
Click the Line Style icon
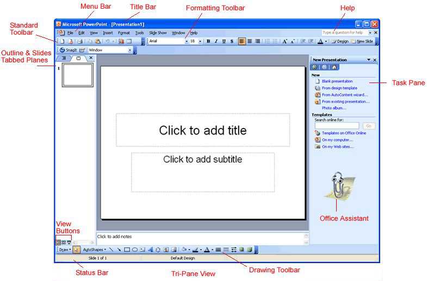click(x=218, y=250)
